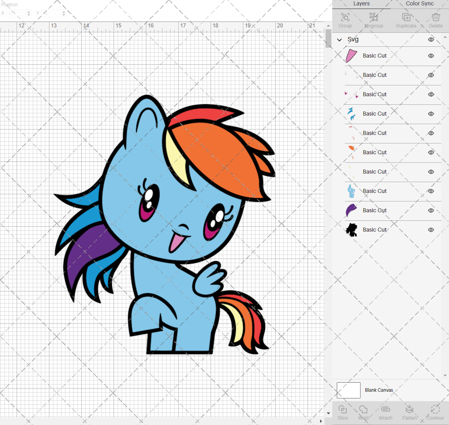Click the pony's pink open mouth on canvas
The width and height of the screenshot is (449, 425).
coord(177,242)
